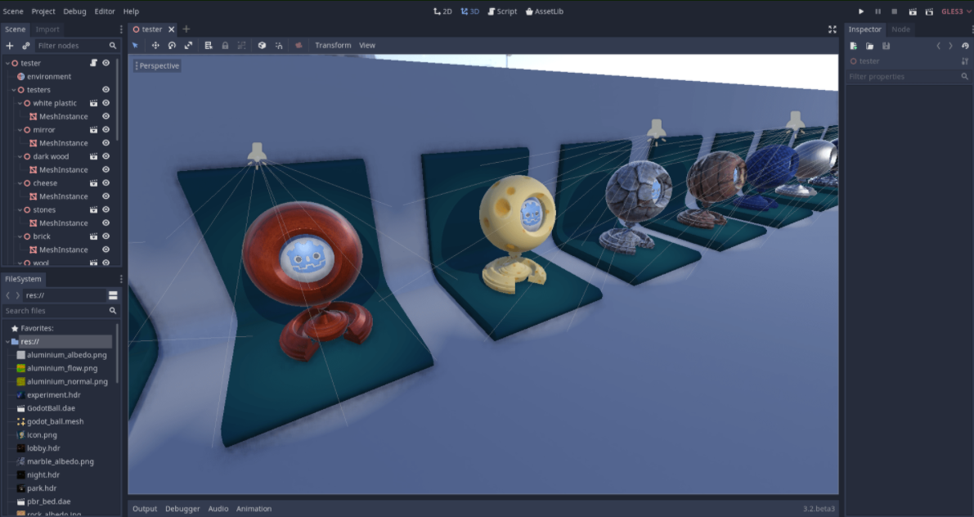
Task: Click the camera preview override icon
Action: [x=298, y=45]
